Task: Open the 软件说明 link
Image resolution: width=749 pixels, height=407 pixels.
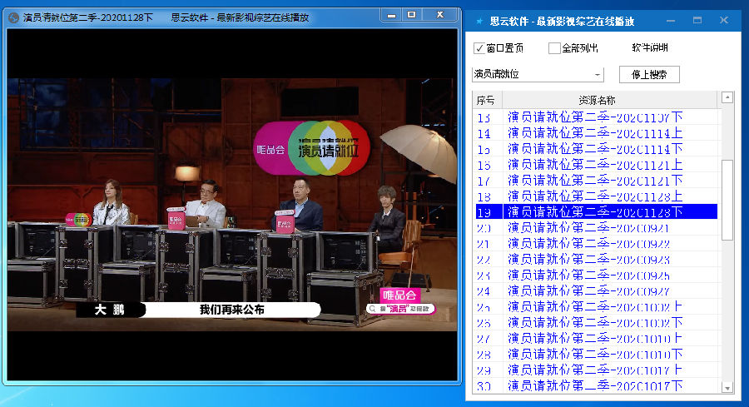Action: (650, 47)
